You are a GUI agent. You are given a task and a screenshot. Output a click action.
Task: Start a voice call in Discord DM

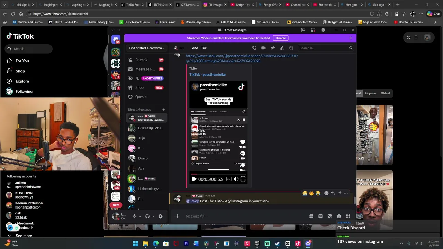[x=254, y=48]
